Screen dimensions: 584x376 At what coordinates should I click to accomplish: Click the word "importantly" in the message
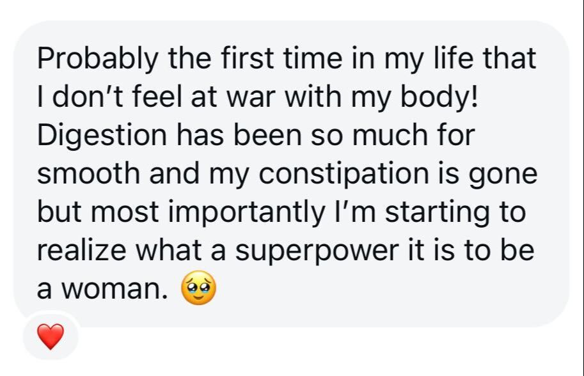256,213
